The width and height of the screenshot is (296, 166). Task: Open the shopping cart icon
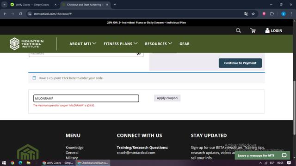253,30
